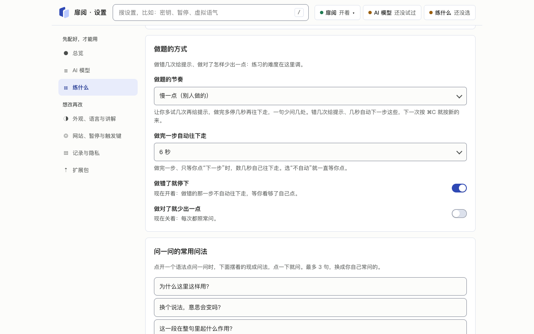Open 记录与隐私 settings section

pos(98,153)
